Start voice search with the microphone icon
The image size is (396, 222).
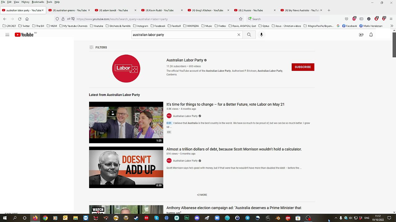pyautogui.click(x=261, y=35)
